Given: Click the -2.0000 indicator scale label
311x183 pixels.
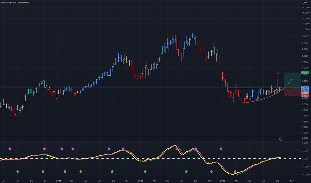Looking at the screenshot, I should coord(305,167).
